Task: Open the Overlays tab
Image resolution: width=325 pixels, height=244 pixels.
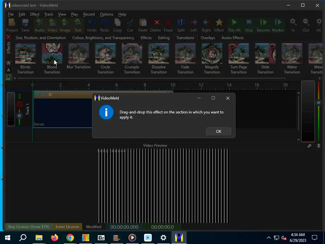Action: (x=208, y=38)
